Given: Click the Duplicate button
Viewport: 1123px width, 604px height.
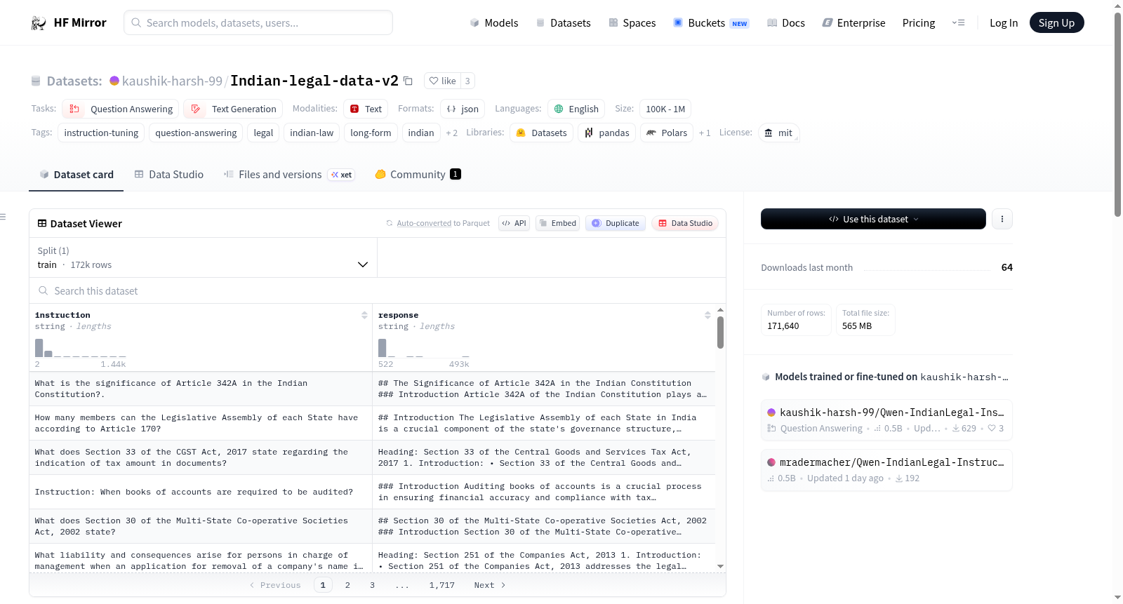Looking at the screenshot, I should (616, 223).
